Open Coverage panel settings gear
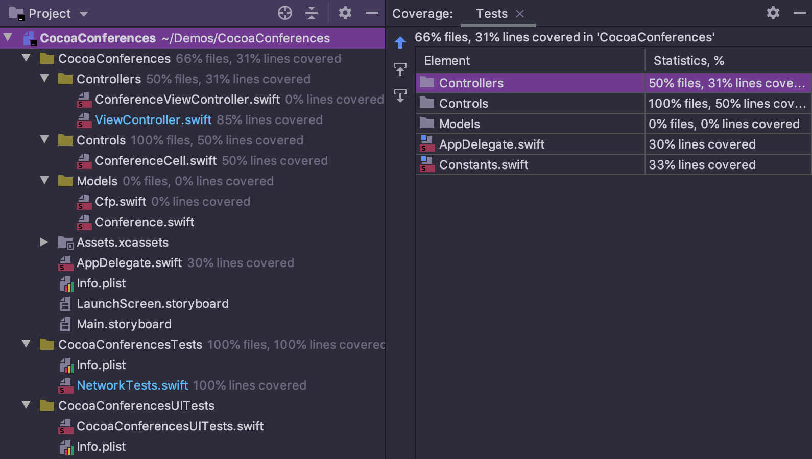The height and width of the screenshot is (459, 812). 773,13
